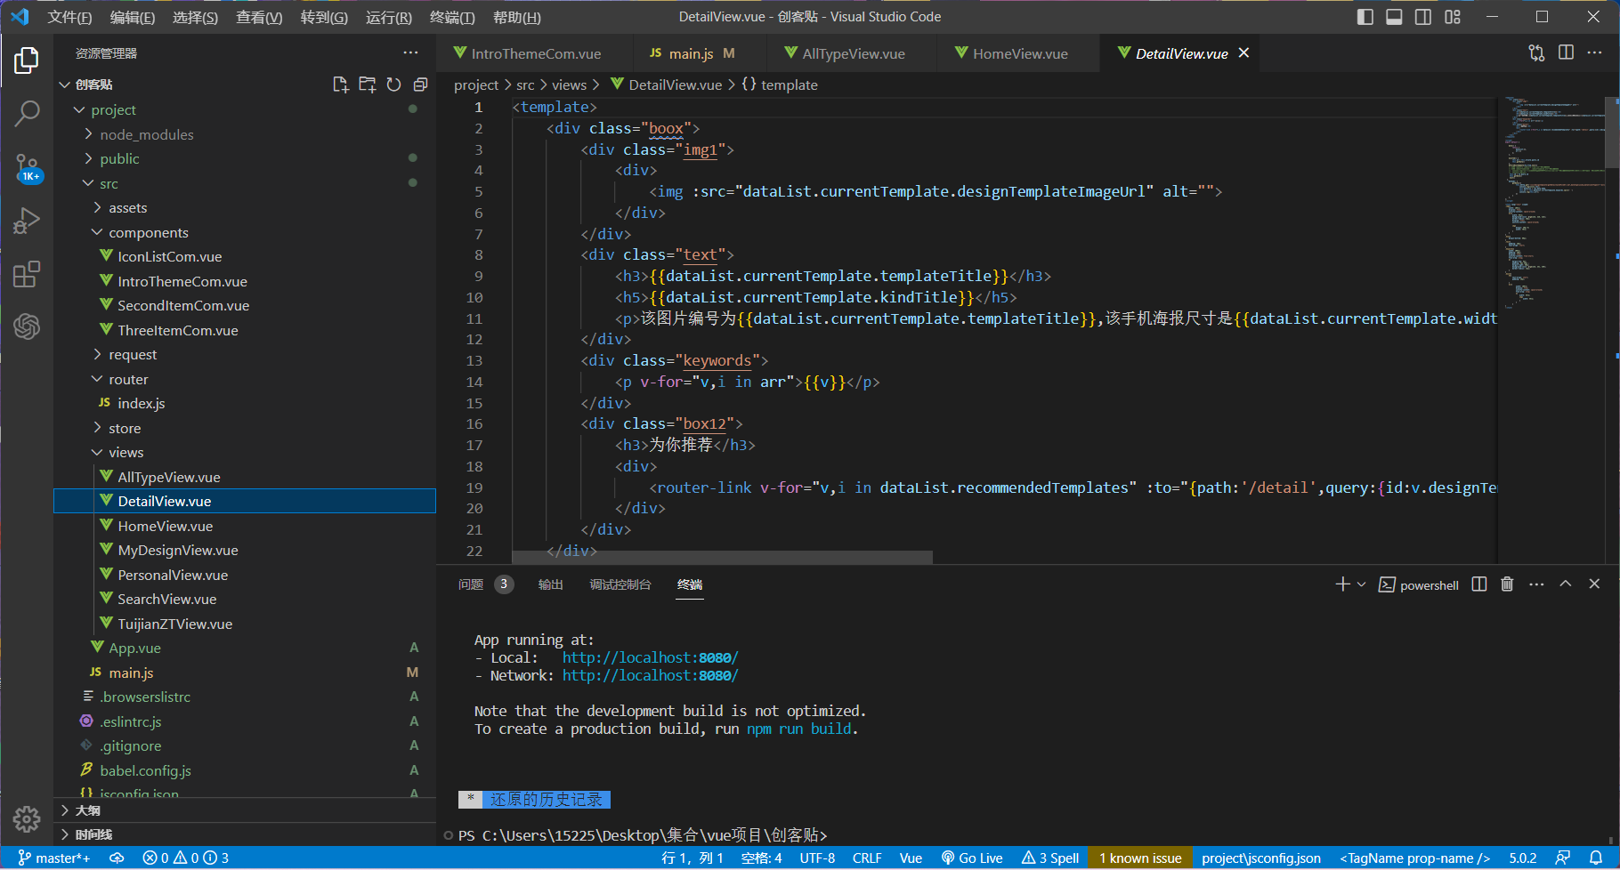This screenshot has height=870, width=1620.
Task: Create a new folder in explorer
Action: [367, 85]
